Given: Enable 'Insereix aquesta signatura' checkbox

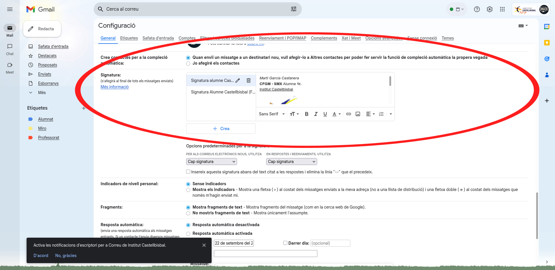Looking at the screenshot, I should click(x=188, y=172).
